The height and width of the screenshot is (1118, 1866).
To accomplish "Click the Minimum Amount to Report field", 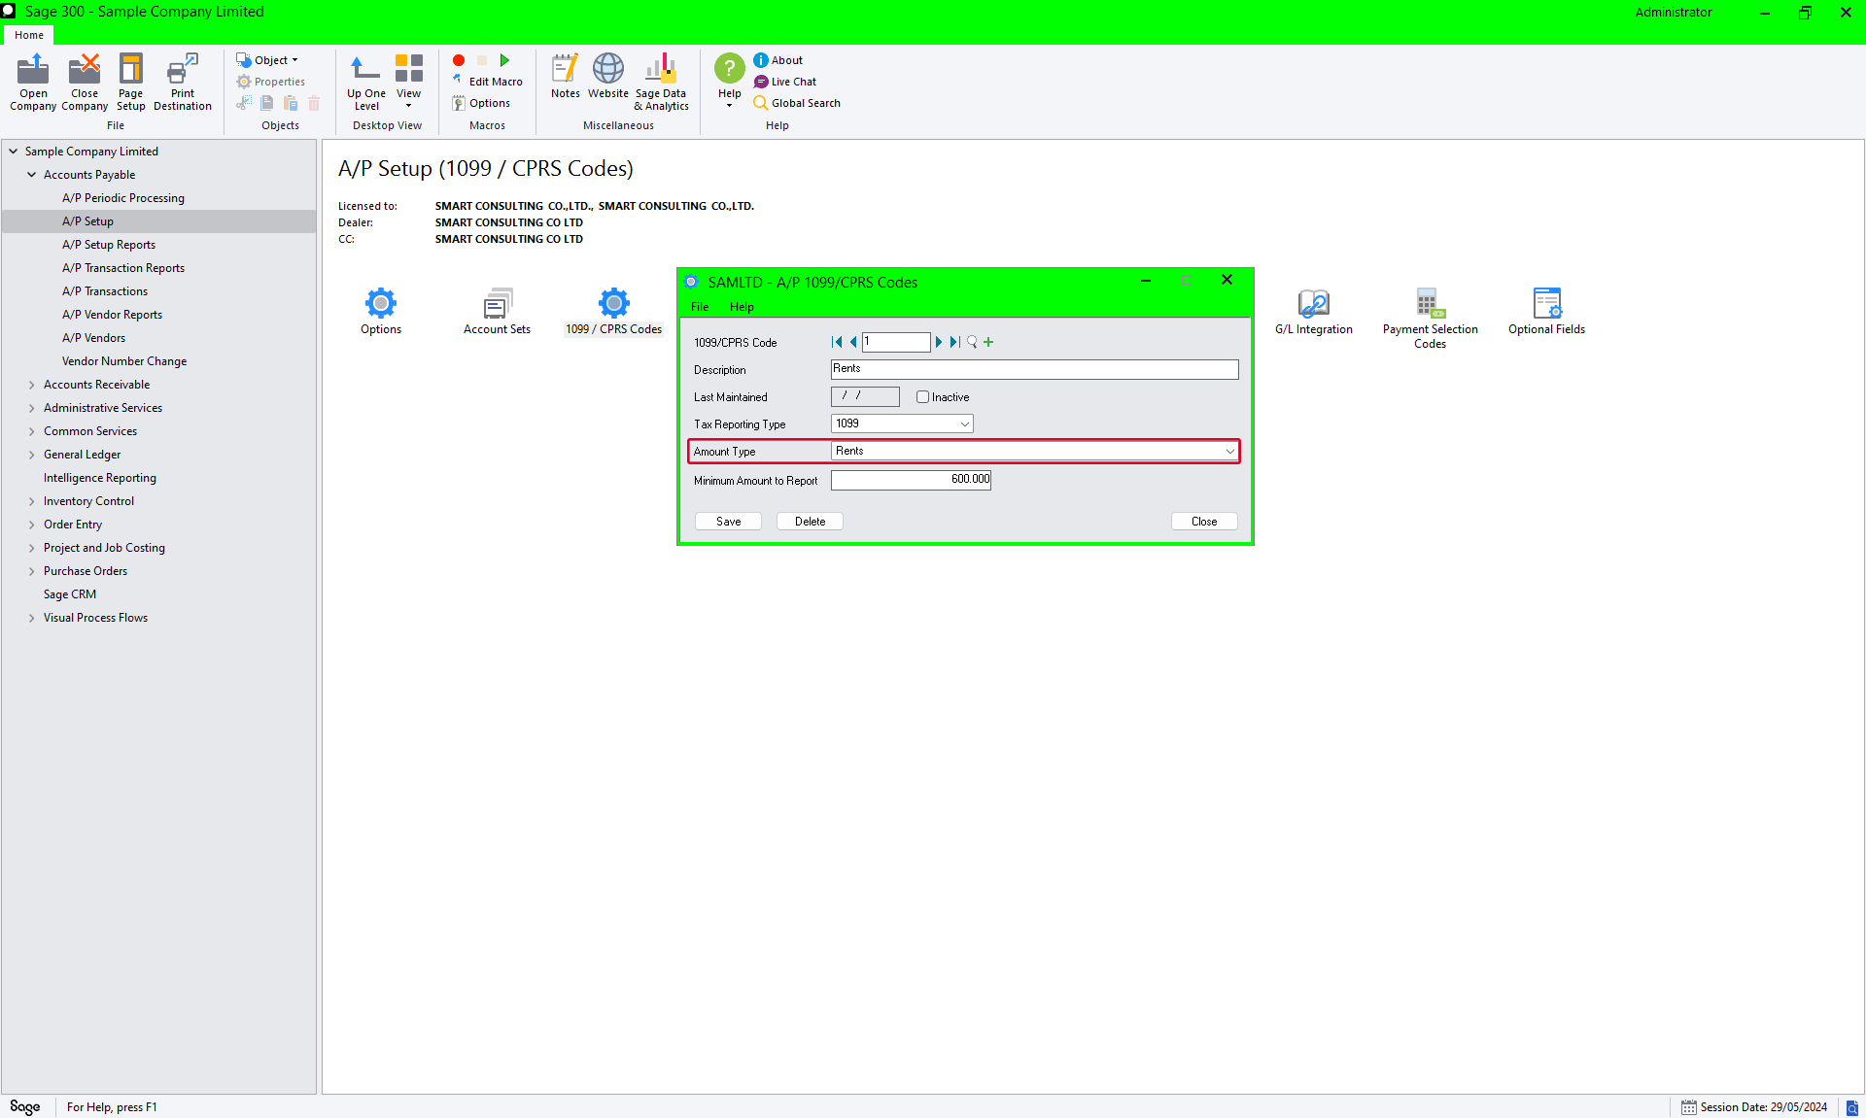I will coord(911,480).
